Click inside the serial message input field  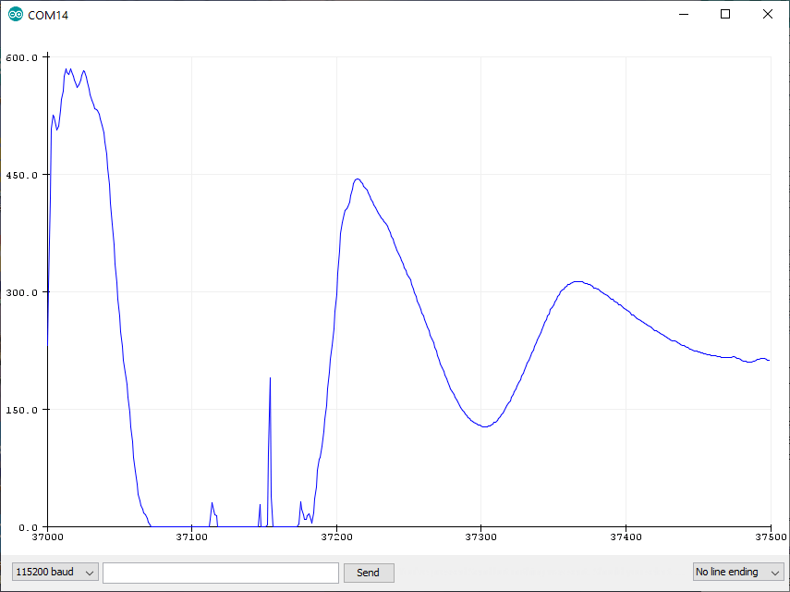tap(220, 572)
